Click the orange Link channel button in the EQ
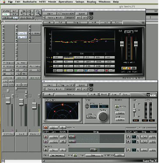 [129, 68]
